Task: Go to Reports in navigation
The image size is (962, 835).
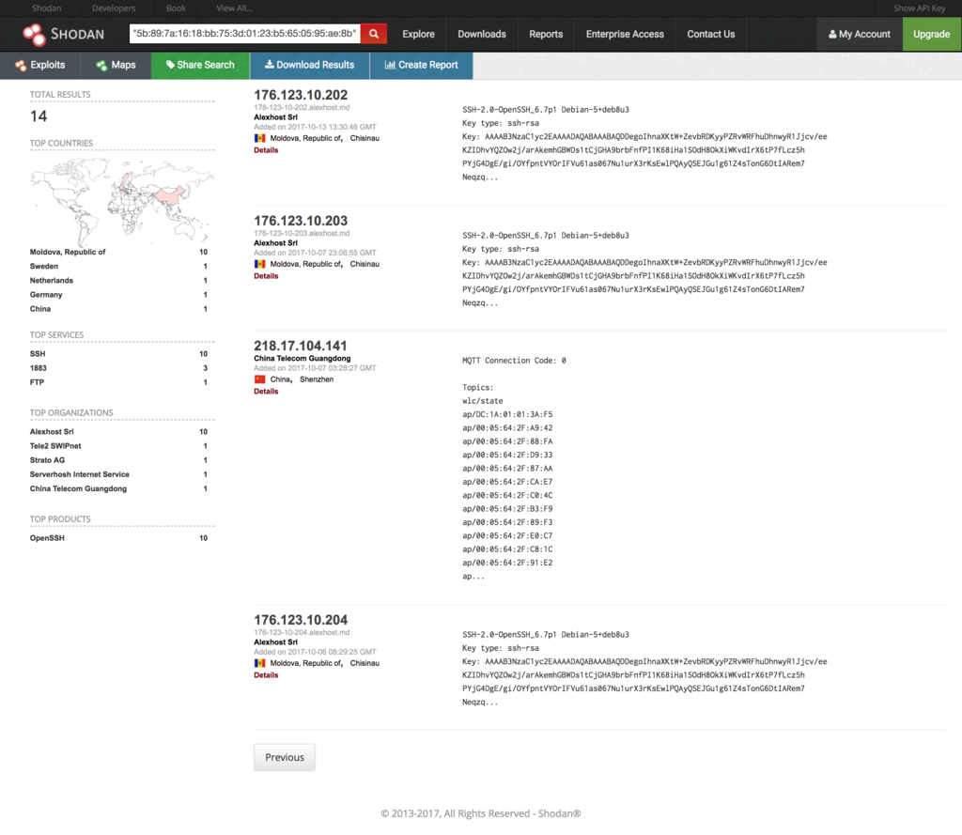Action: (x=546, y=35)
